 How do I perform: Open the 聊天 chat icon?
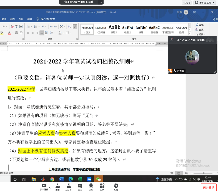tap(80, 186)
